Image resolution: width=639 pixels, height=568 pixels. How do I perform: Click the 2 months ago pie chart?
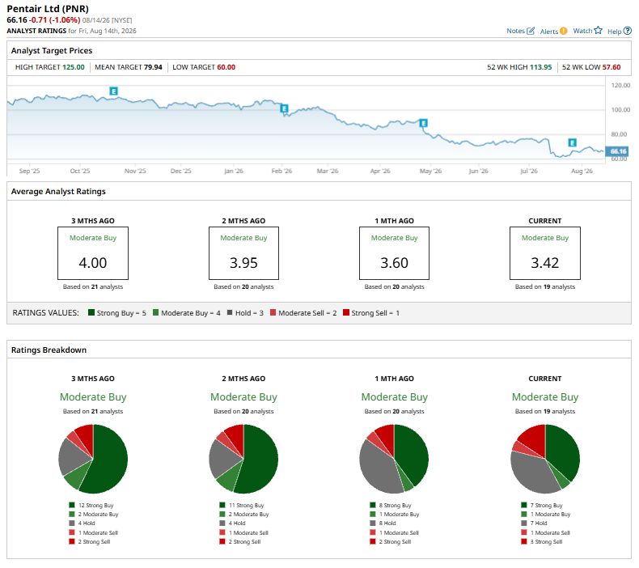click(243, 459)
